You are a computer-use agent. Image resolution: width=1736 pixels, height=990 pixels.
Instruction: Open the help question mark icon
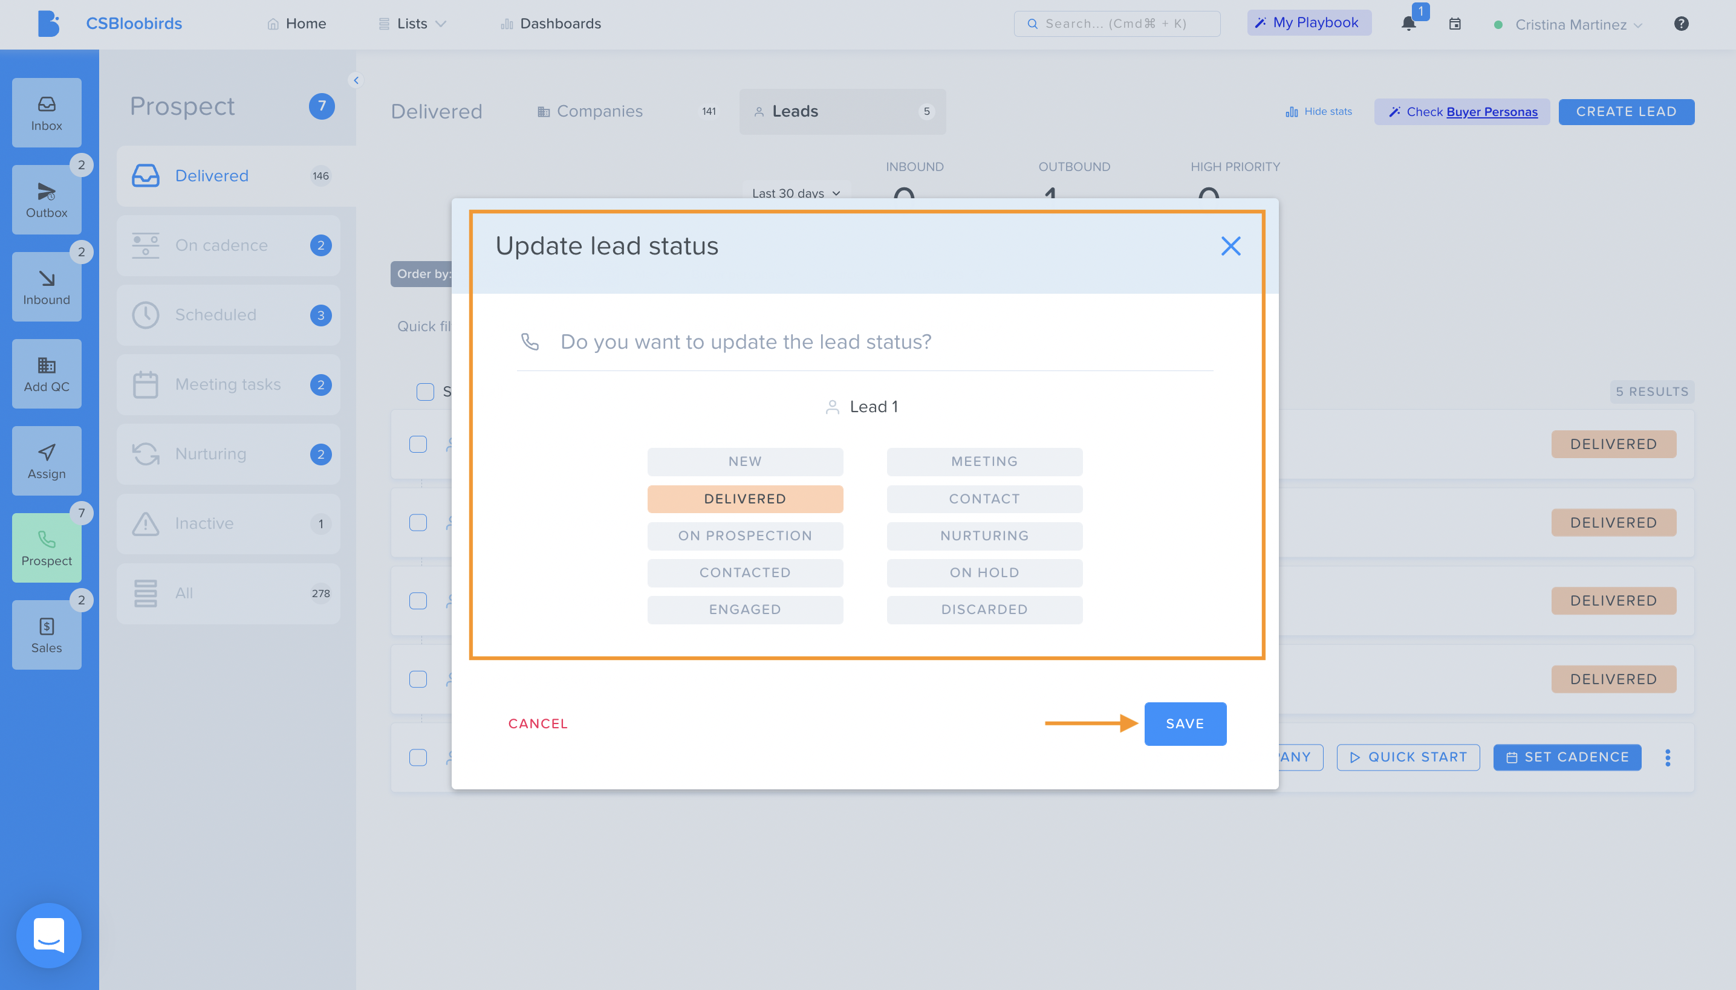click(x=1682, y=24)
